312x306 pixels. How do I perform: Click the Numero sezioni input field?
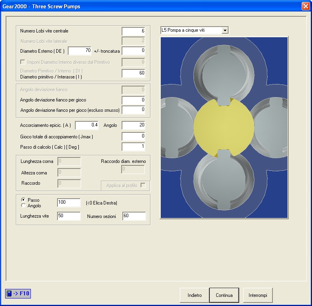(x=134, y=216)
